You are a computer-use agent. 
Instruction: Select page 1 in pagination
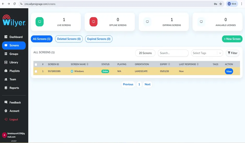click(x=139, y=84)
